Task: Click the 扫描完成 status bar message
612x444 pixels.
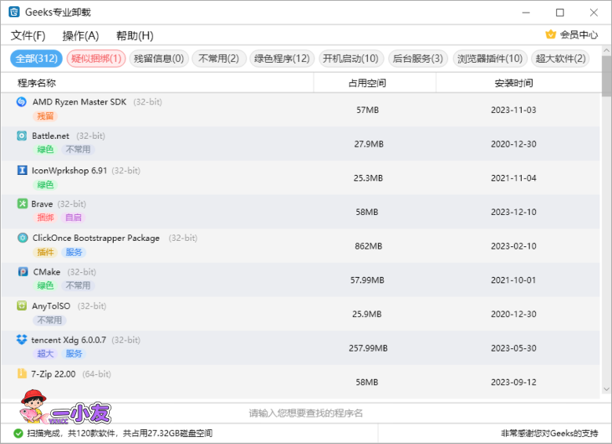Action: (x=119, y=434)
